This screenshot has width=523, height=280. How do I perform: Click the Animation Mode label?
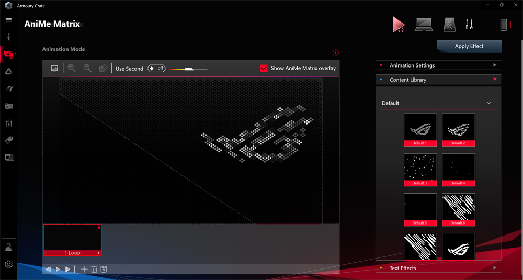pyautogui.click(x=63, y=49)
